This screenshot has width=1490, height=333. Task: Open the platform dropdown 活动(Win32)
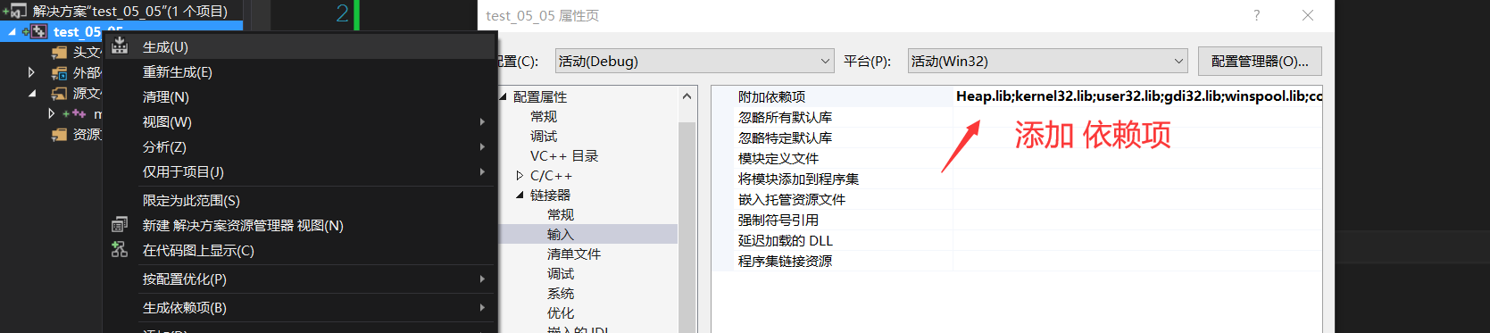[1047, 61]
